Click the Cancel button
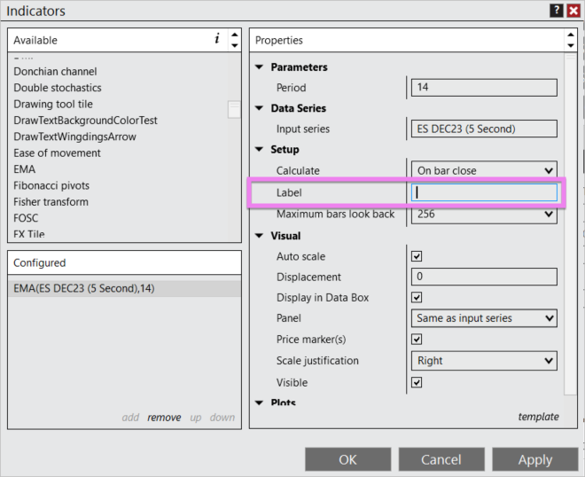This screenshot has width=585, height=477. pyautogui.click(x=441, y=459)
